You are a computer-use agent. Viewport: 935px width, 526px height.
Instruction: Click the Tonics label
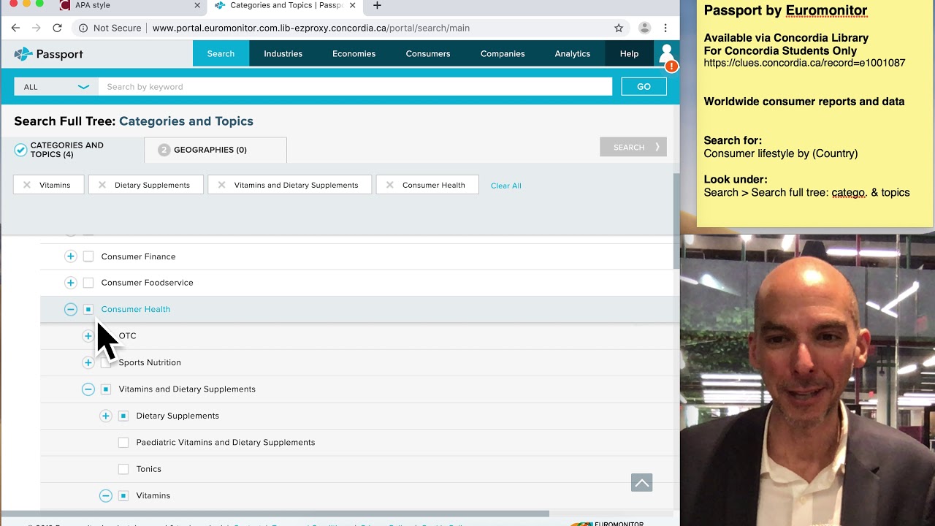(149, 469)
